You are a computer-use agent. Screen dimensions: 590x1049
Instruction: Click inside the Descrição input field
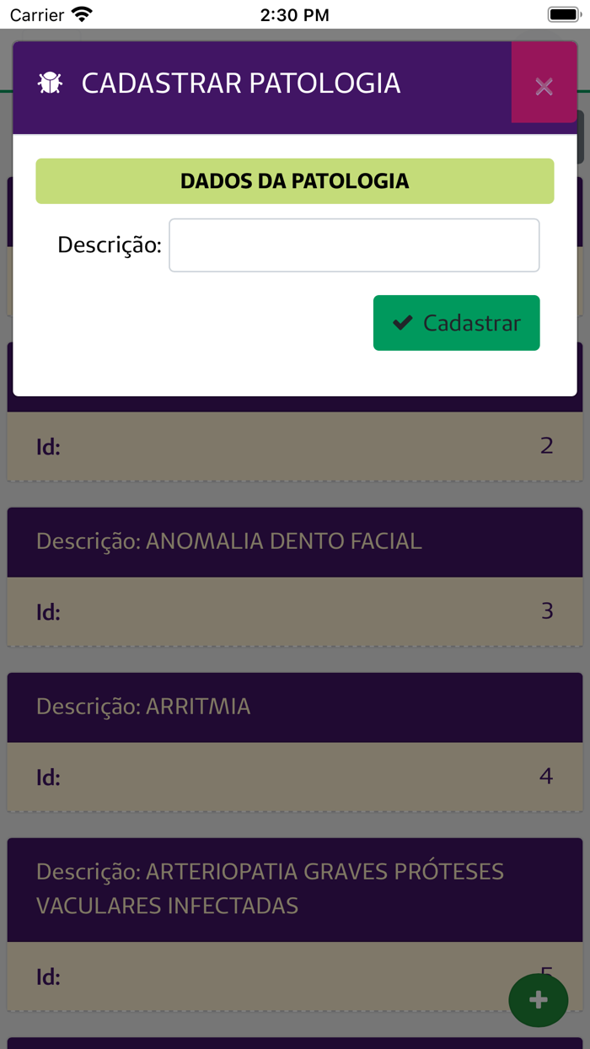tap(354, 245)
